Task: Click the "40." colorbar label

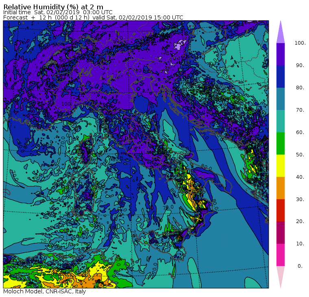Action: 300,177
